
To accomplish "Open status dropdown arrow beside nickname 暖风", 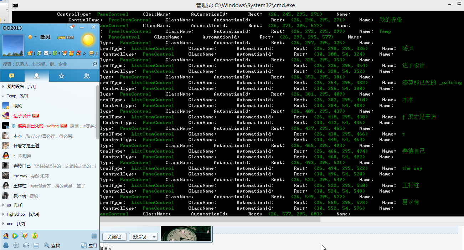I will pyautogui.click(x=35, y=37).
